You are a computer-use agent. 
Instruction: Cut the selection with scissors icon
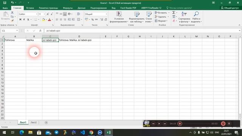(x=12, y=12)
